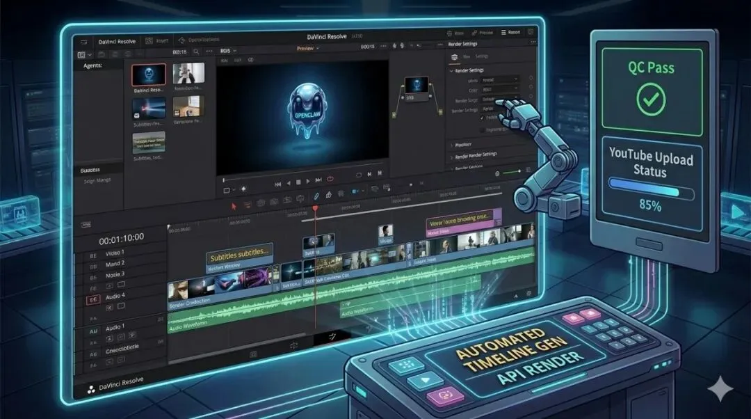Open the RDS dropdown above the viewer
The width and height of the screenshot is (751, 419).
(x=228, y=51)
